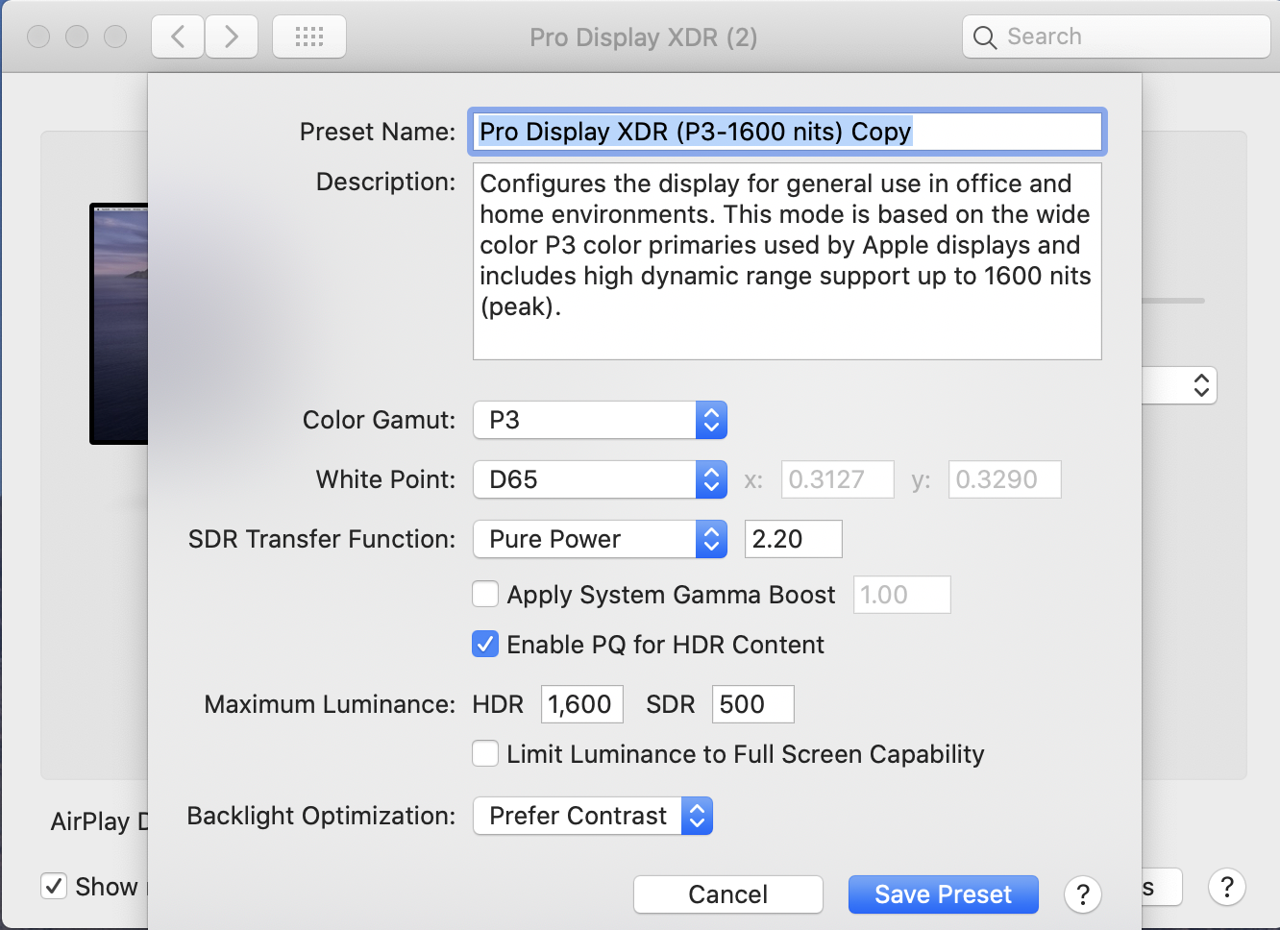This screenshot has height=930, width=1280.
Task: Click the Cancel button
Action: click(728, 894)
